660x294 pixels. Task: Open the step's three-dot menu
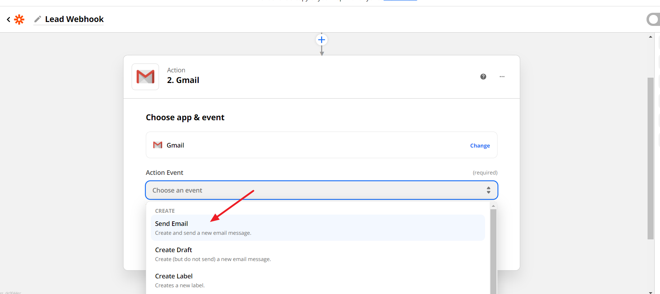pos(502,77)
